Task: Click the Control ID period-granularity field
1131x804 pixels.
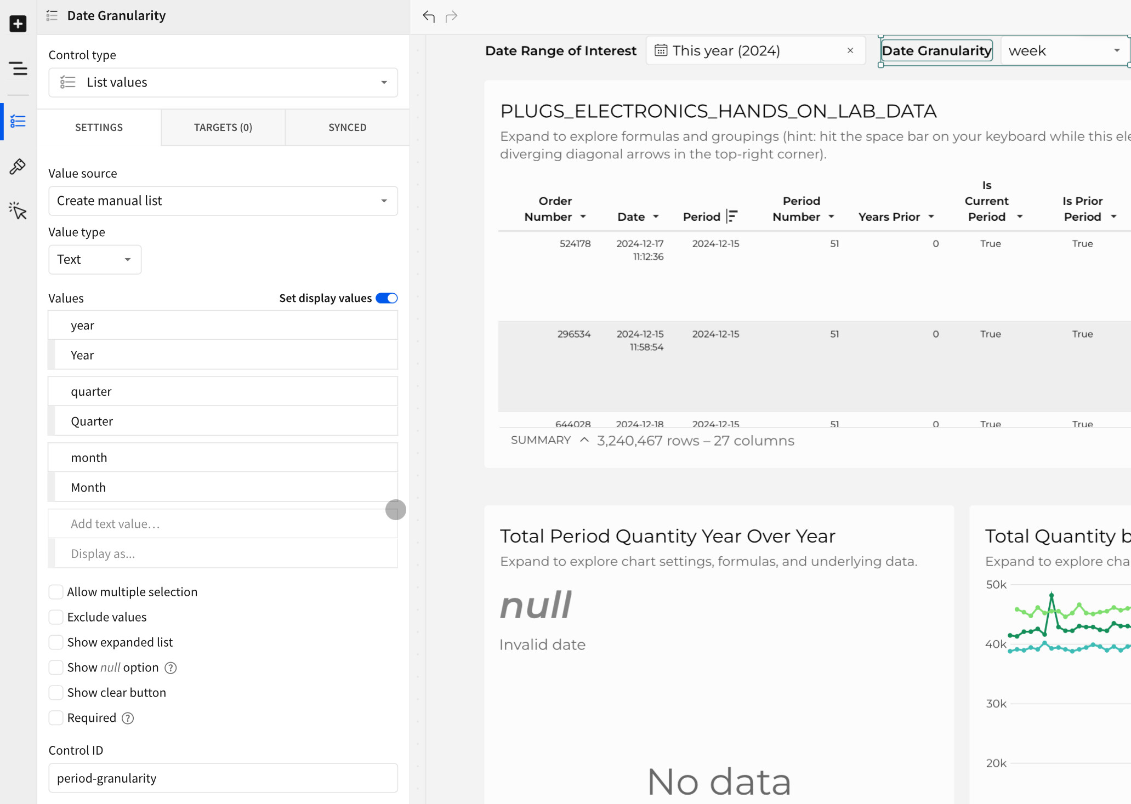Action: pos(223,778)
